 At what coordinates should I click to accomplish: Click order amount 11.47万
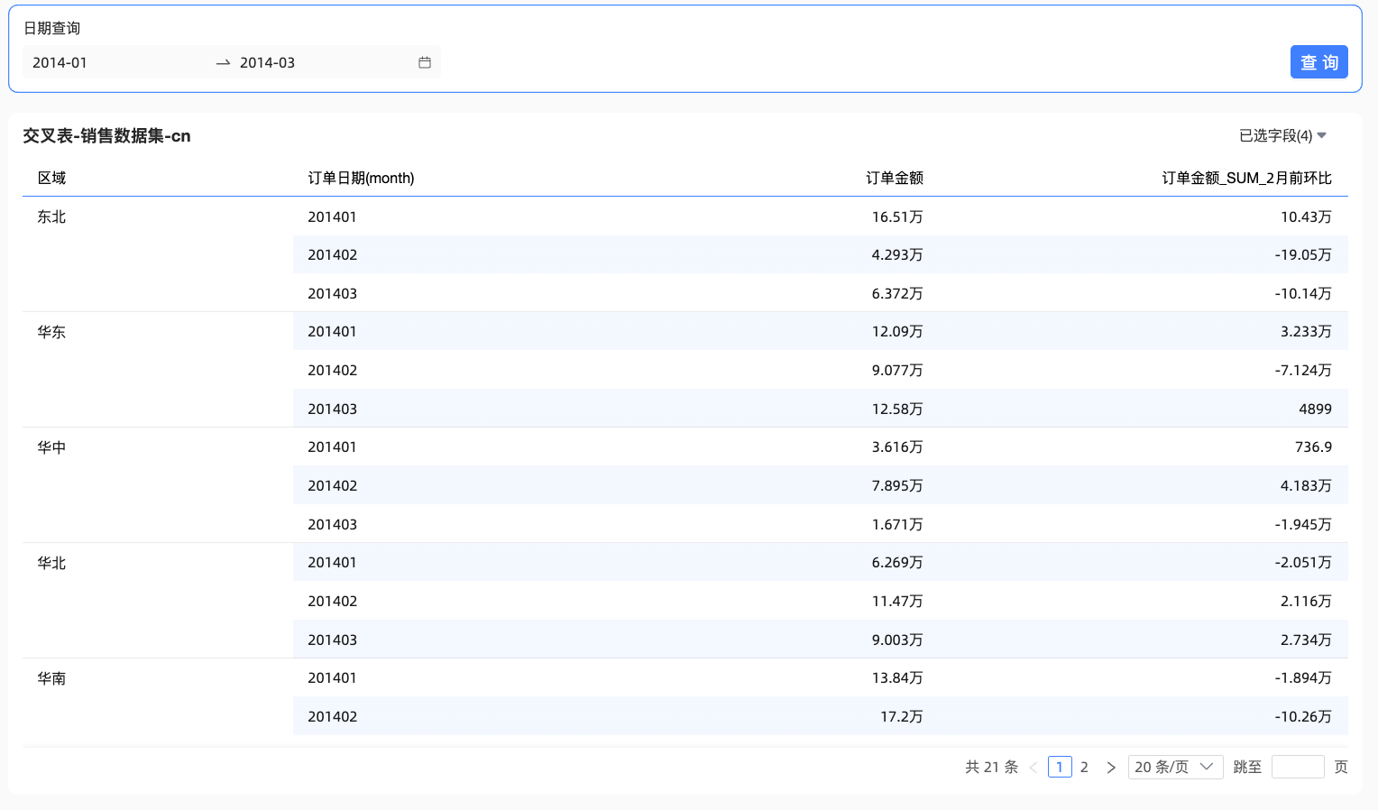click(x=897, y=601)
